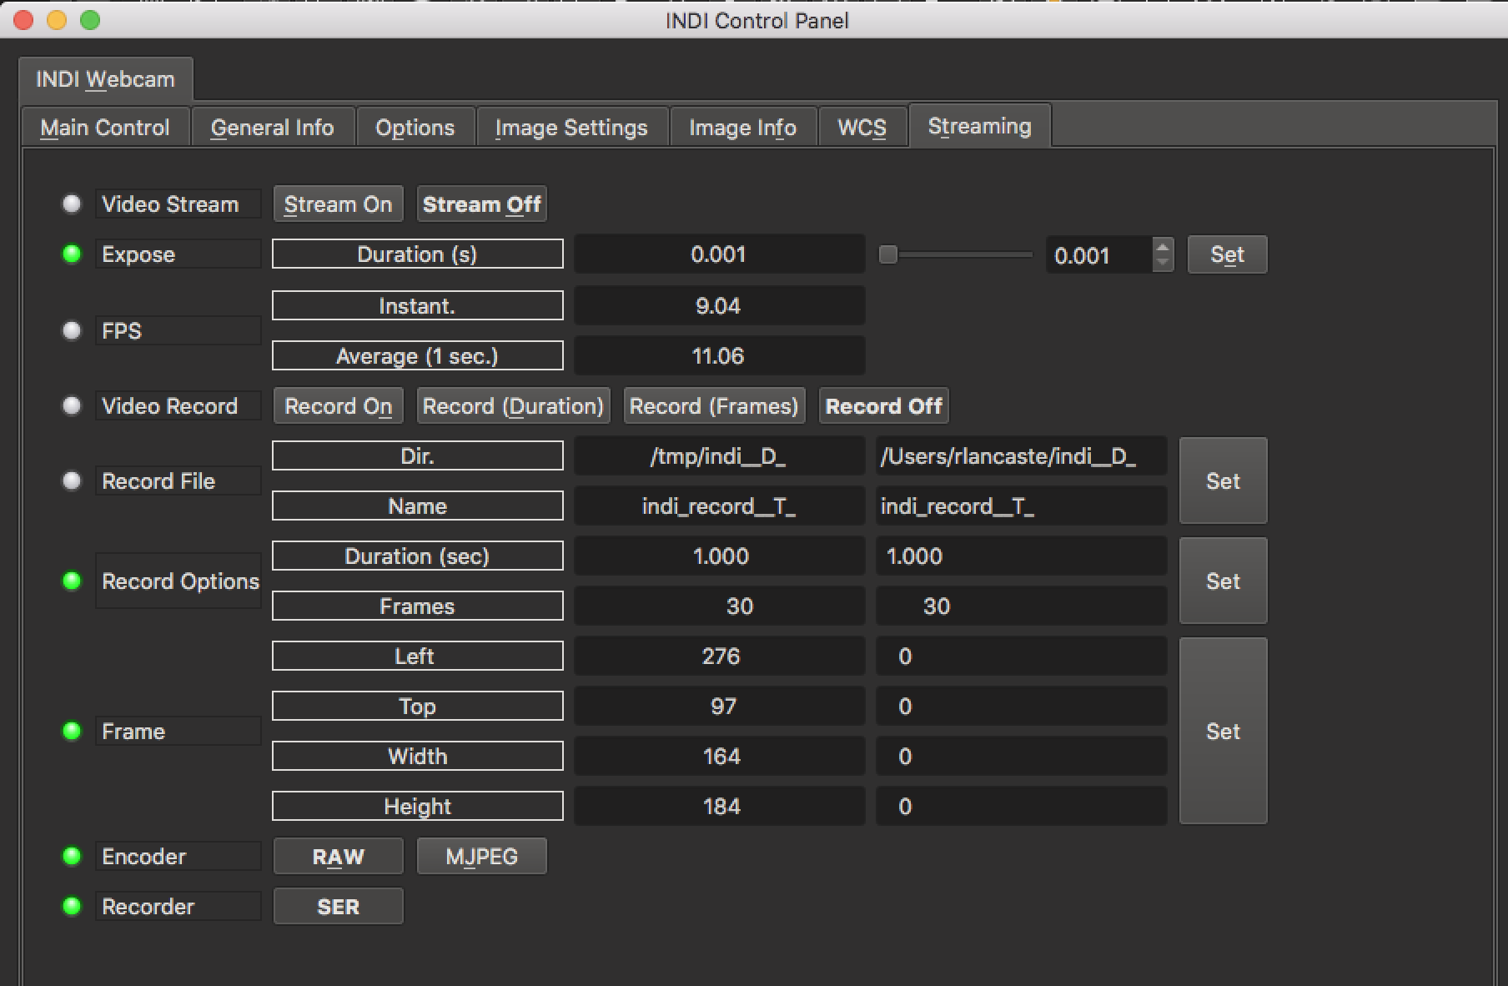Click the green Record Options status light
Viewport: 1508px width, 986px height.
coord(72,581)
